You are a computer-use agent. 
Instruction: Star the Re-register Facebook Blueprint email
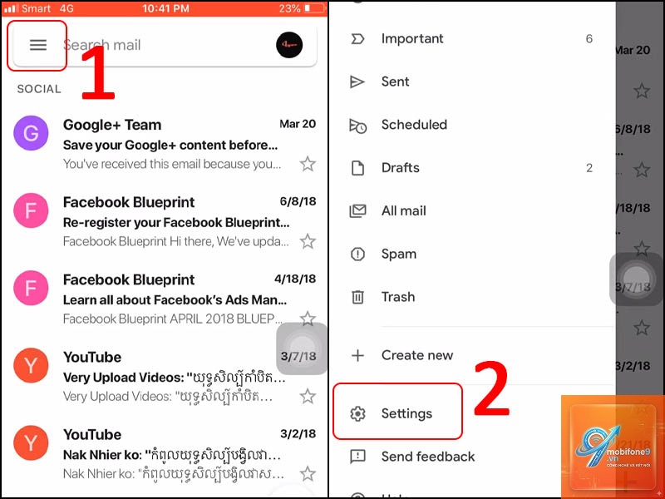point(308,241)
